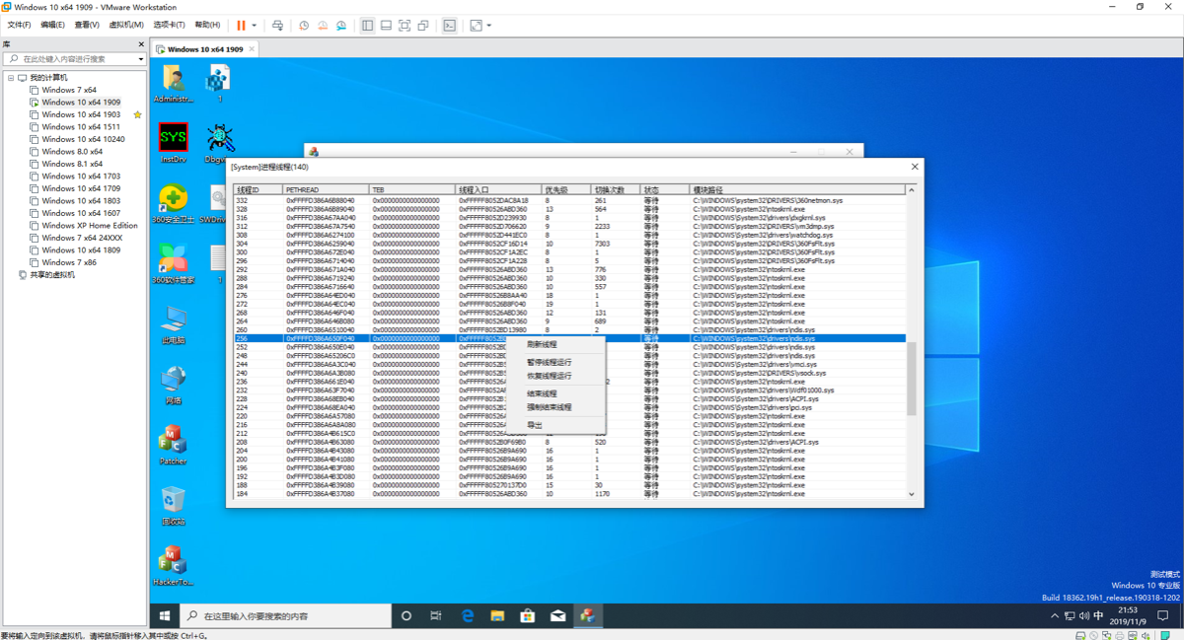The height and width of the screenshot is (640, 1184).
Task: Open the 帮助(H) menu
Action: [x=207, y=25]
